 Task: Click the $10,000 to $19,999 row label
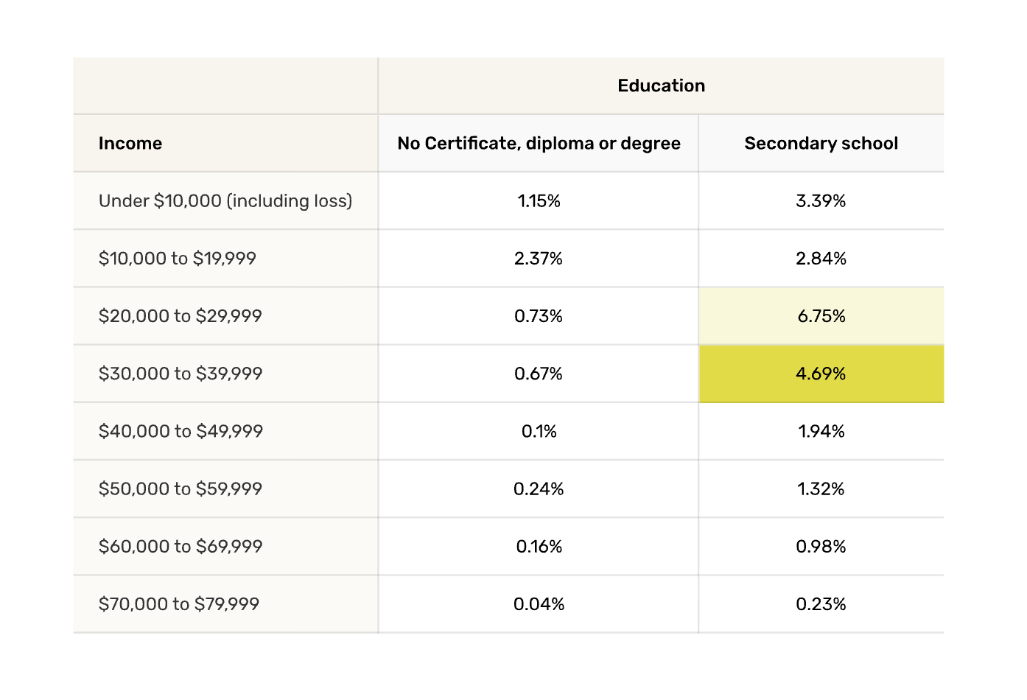click(178, 259)
